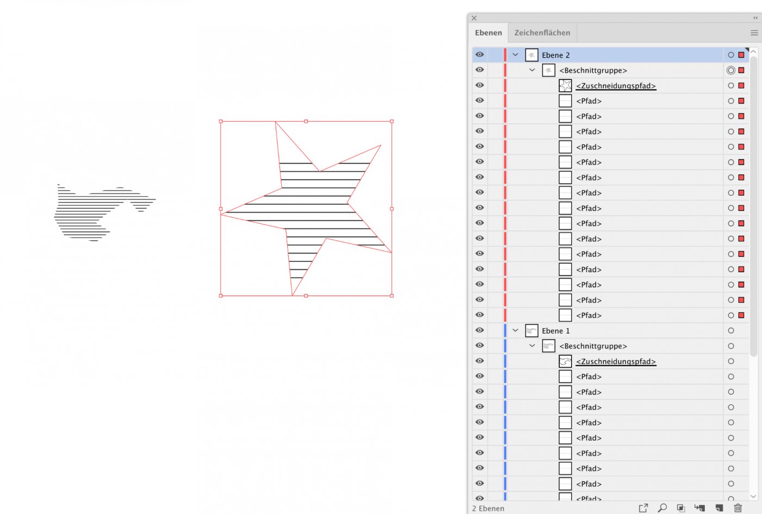Click red selection square on Ebene 2's Zuschneidungspfad
This screenshot has height=514, width=762.
tap(741, 85)
